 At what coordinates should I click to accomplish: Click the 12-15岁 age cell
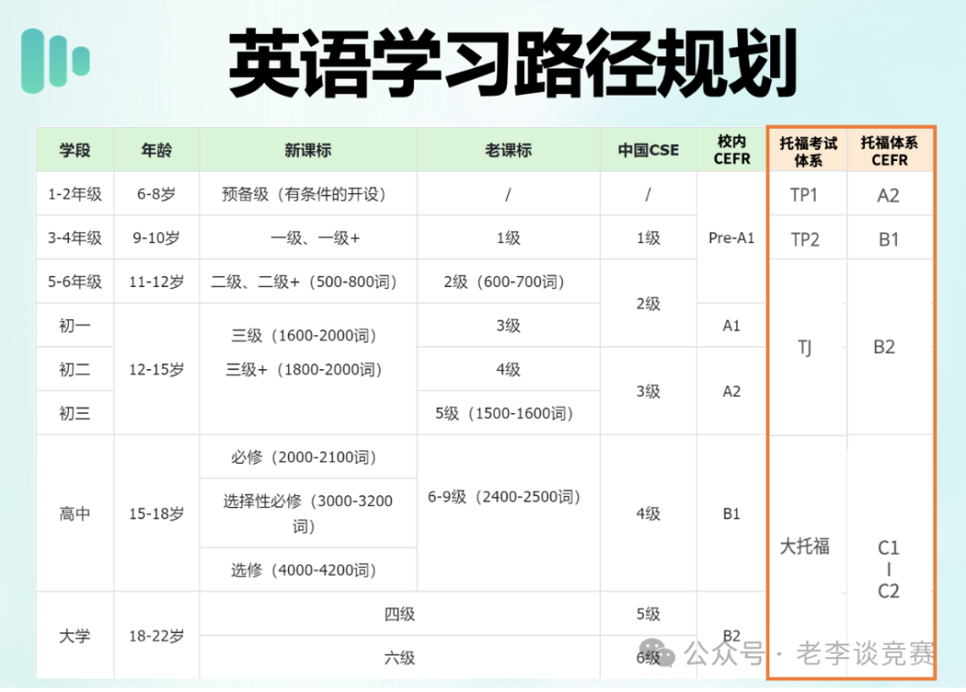157,368
